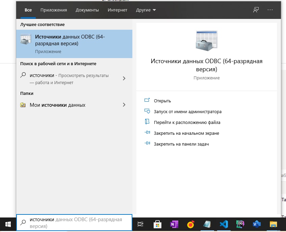The width and height of the screenshot is (286, 232).
Task: Choose Запуск от имени администратора
Action: click(x=188, y=112)
